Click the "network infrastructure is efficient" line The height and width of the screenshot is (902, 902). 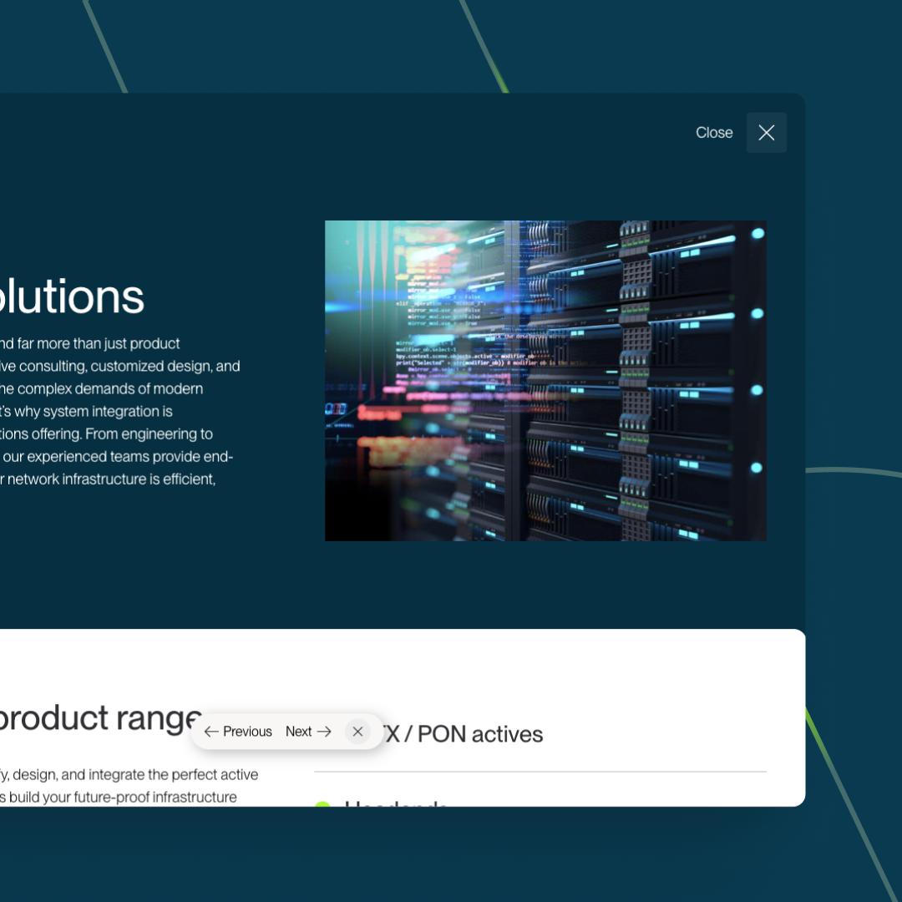(108, 479)
